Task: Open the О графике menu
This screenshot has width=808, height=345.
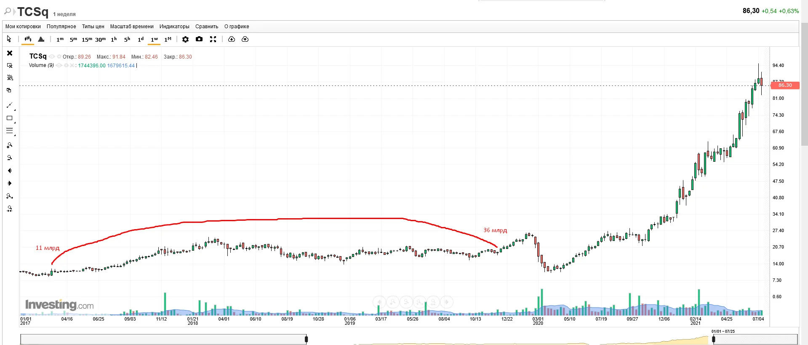Action: coord(237,27)
